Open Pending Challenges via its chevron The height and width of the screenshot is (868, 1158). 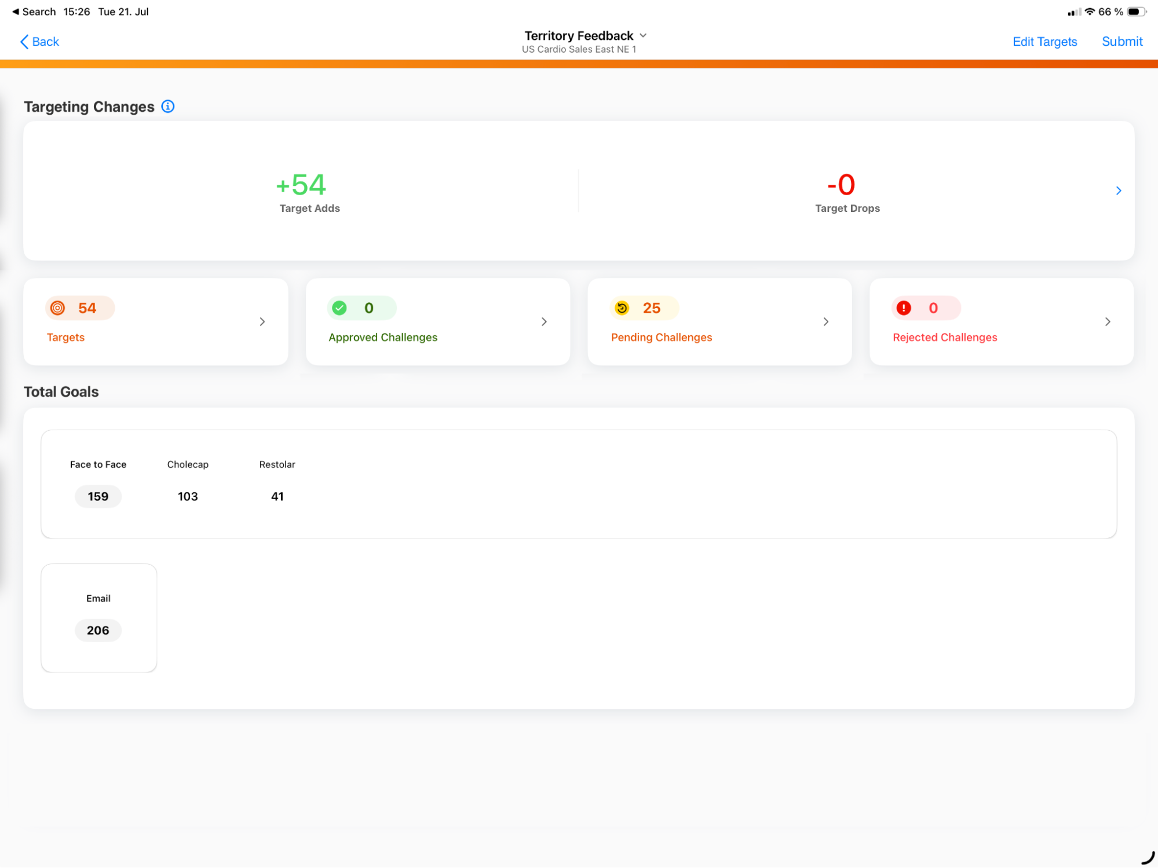826,322
